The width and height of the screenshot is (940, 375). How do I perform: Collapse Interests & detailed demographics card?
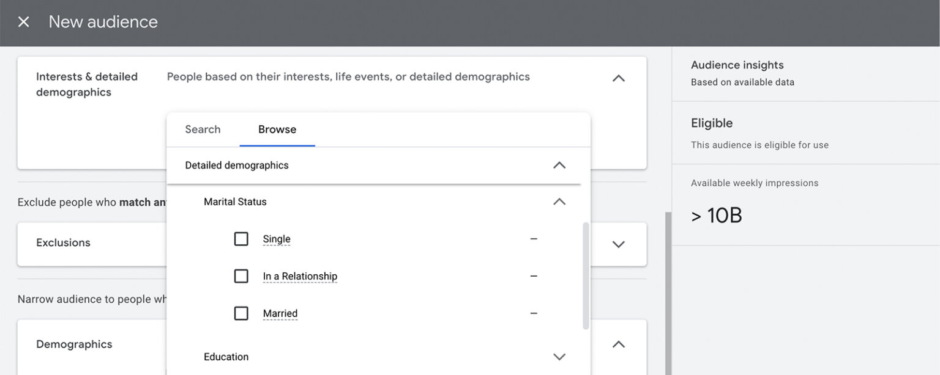(x=618, y=78)
